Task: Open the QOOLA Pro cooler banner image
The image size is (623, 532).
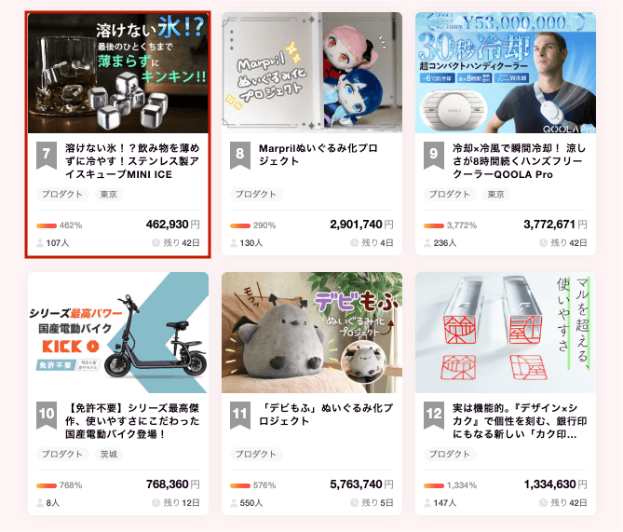Action: pos(506,73)
